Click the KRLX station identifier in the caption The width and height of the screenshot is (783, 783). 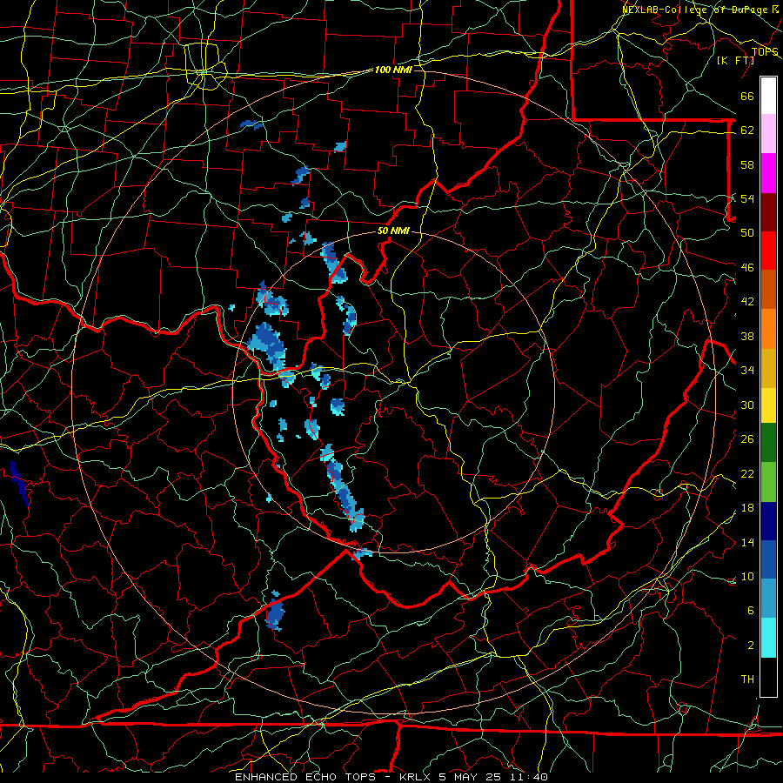(417, 777)
